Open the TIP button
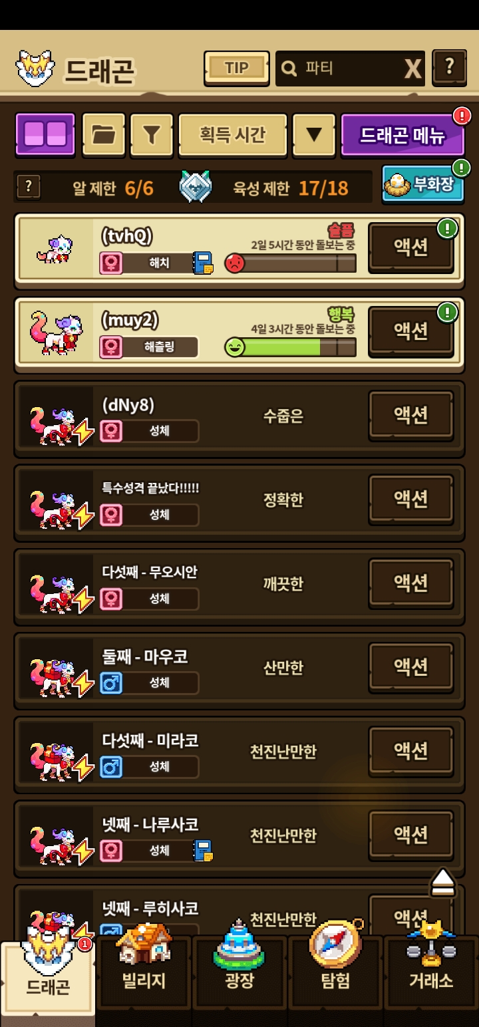Screen dimensions: 479x1027 click(237, 68)
